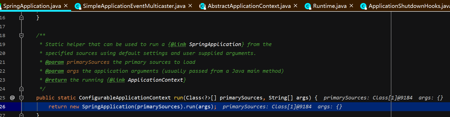Image resolution: width=450 pixels, height=117 pixels.
Task: Click the @return Javadoc tag
Action: point(56,80)
